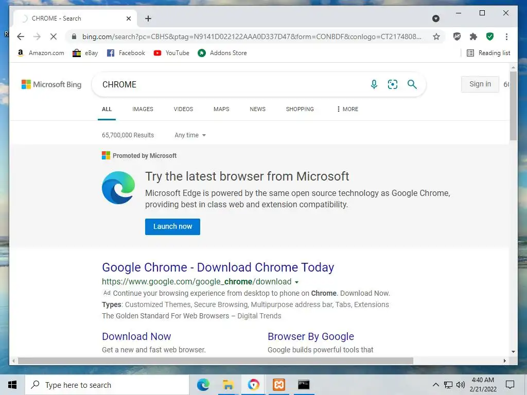Open the Extensions puzzle piece menu

pyautogui.click(x=473, y=37)
